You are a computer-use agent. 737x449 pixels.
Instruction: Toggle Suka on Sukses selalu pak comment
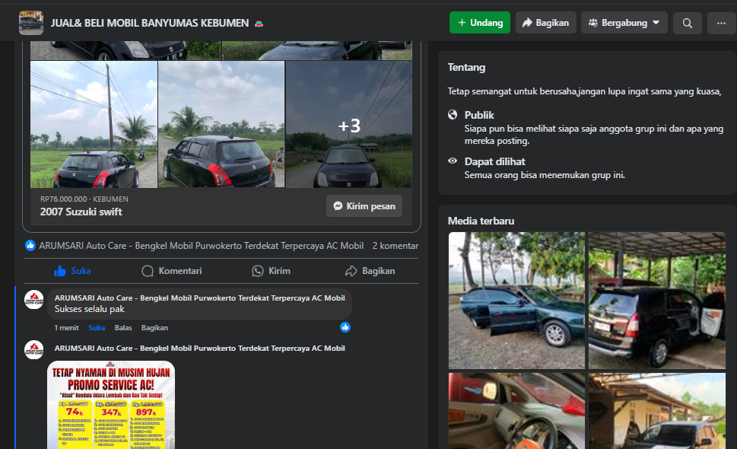click(x=97, y=328)
